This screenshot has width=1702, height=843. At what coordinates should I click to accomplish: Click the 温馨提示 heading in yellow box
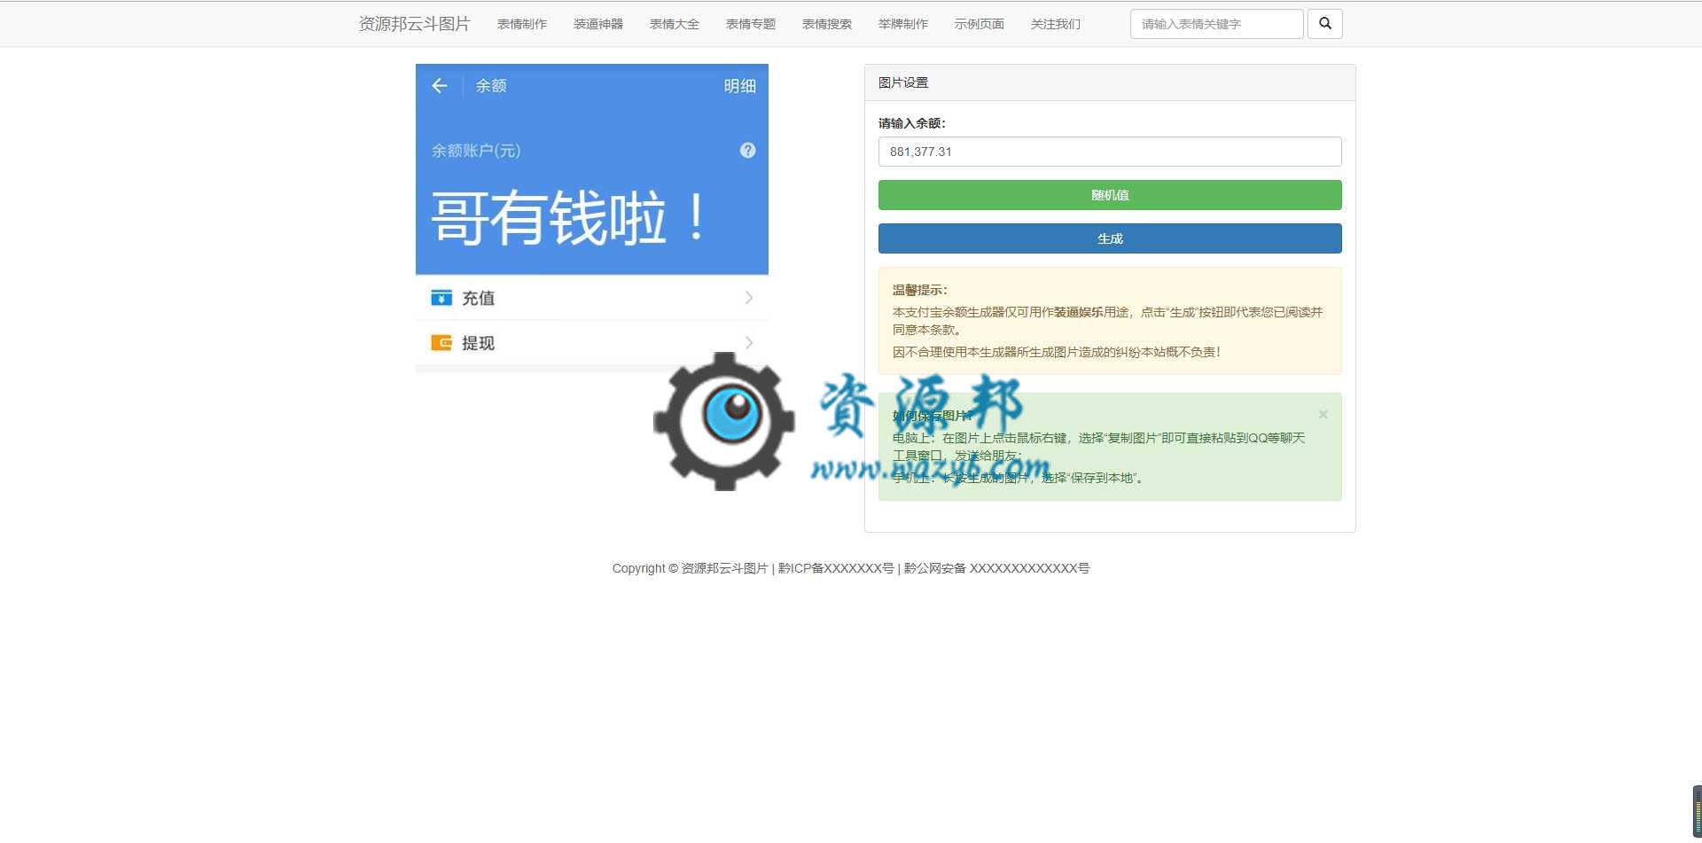pyautogui.click(x=919, y=290)
